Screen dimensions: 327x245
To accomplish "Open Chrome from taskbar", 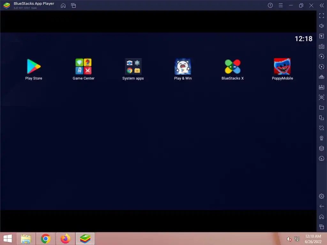I will tap(46, 239).
